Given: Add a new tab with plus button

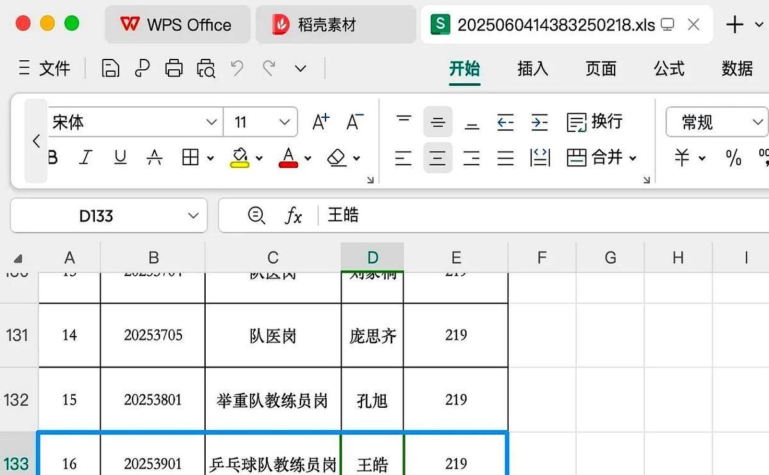Looking at the screenshot, I should (734, 25).
